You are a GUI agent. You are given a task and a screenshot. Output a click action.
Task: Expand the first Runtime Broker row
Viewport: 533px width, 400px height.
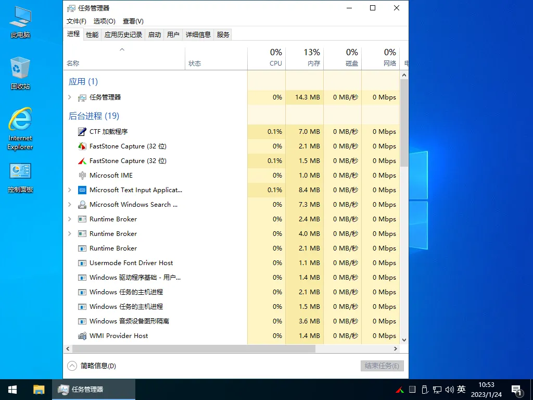[x=70, y=219]
